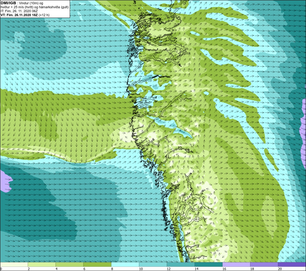This screenshot has width=306, height=271.
Task: Select the 18–20 m/s purple legend swatch
Action: point(264,264)
